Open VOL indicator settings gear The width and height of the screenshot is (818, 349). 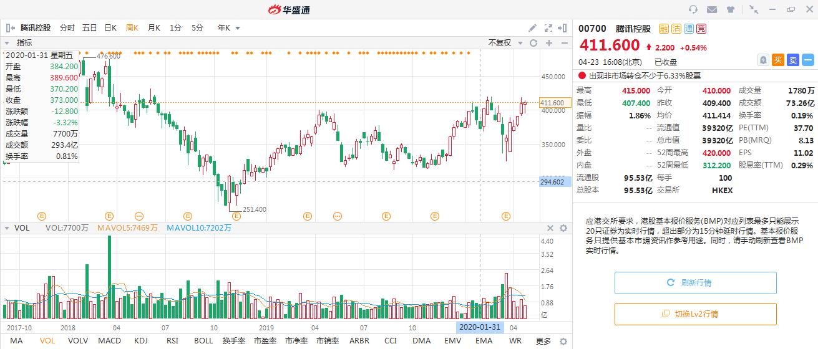coord(563,228)
